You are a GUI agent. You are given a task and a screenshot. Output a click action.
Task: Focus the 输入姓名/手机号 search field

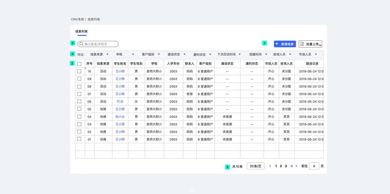pyautogui.click(x=98, y=44)
